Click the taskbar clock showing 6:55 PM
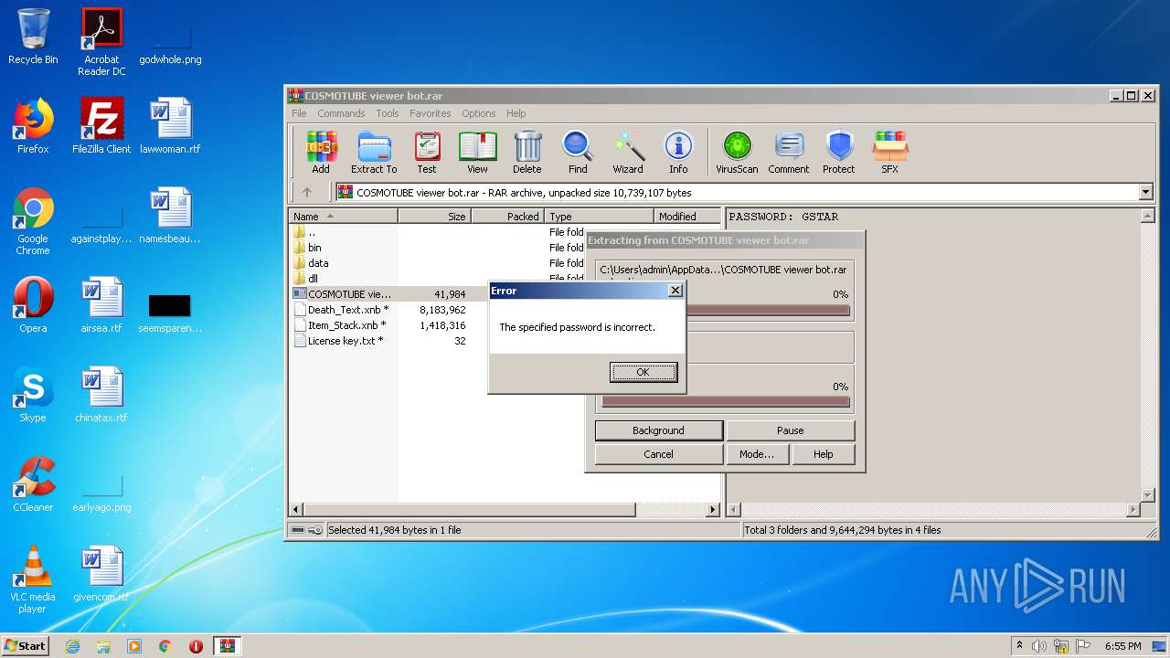The image size is (1170, 658). (1122, 646)
